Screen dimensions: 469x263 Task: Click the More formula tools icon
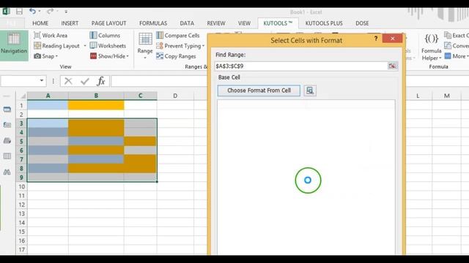(x=448, y=56)
